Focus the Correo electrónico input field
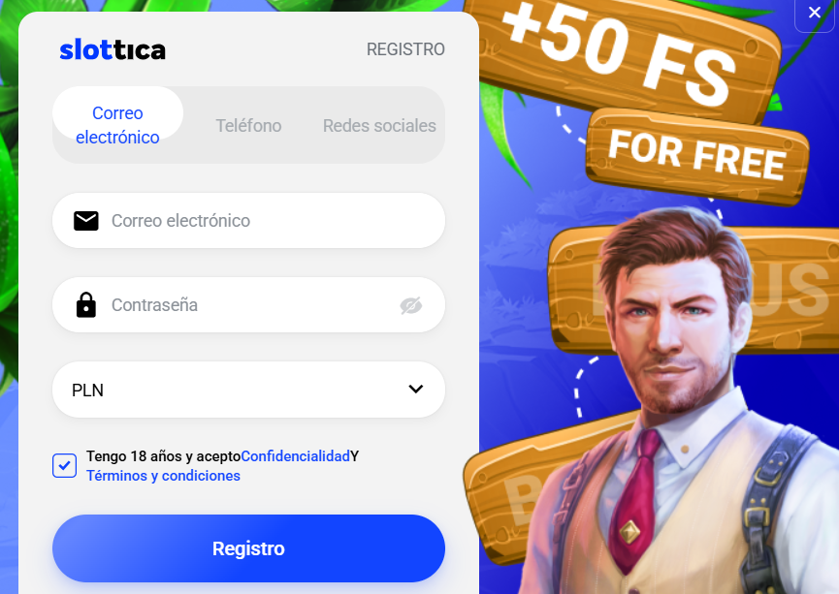The image size is (839, 594). tap(249, 220)
